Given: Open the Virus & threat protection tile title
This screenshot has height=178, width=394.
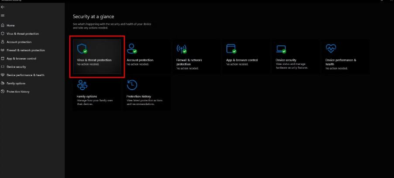Looking at the screenshot, I should 94,60.
